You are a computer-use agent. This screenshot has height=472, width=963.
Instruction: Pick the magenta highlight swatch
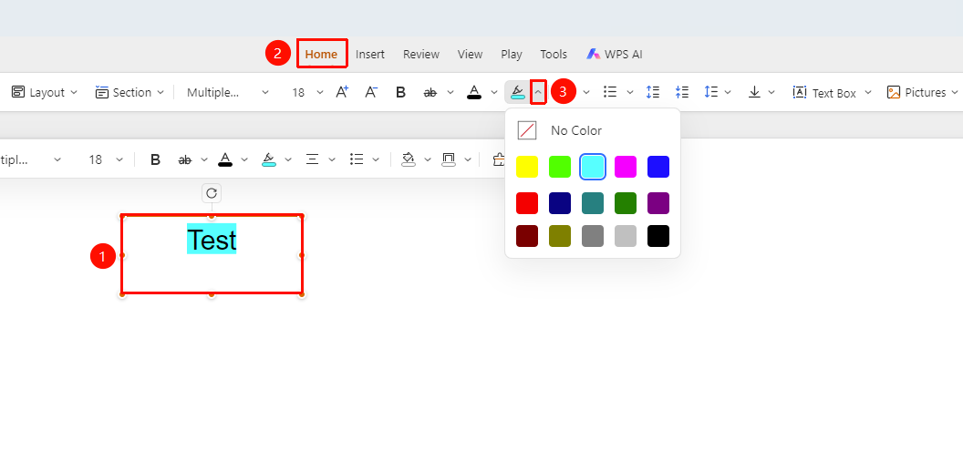(x=626, y=167)
